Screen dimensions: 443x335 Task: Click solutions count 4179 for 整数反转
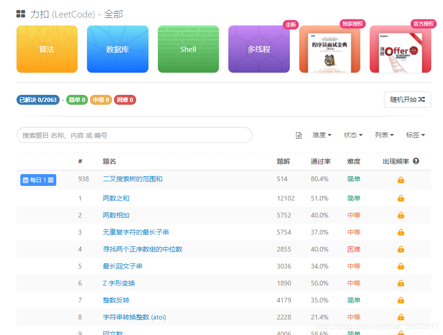coord(284,300)
